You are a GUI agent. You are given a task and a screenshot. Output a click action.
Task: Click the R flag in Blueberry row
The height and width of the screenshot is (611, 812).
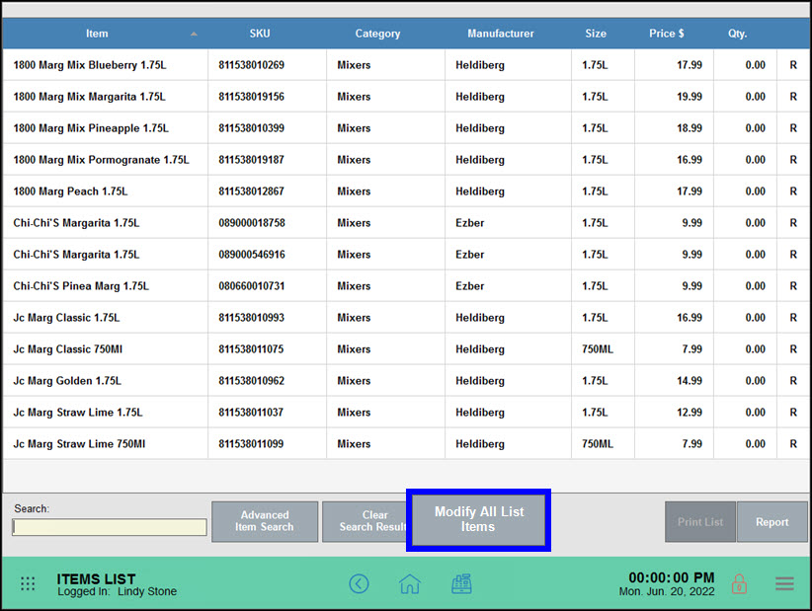793,65
